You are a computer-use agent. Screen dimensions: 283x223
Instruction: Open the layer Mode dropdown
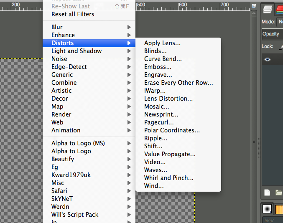pos(280,22)
